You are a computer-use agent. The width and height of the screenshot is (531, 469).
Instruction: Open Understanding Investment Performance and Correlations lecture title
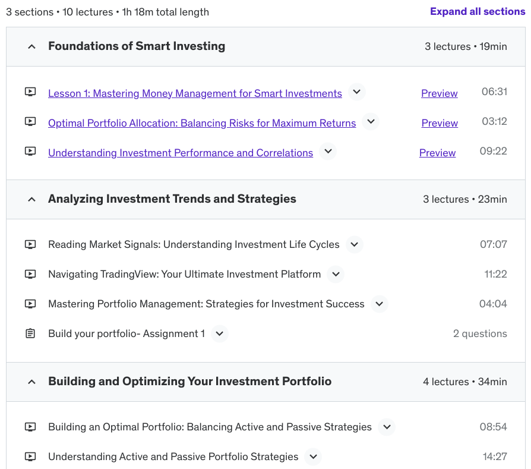[x=181, y=153]
